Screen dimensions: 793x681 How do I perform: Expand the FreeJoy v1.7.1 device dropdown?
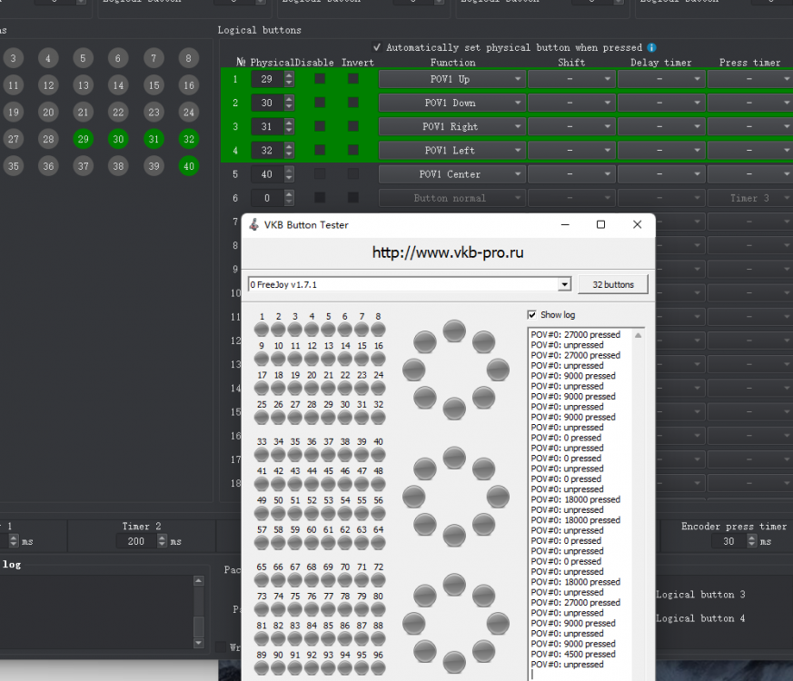[564, 285]
